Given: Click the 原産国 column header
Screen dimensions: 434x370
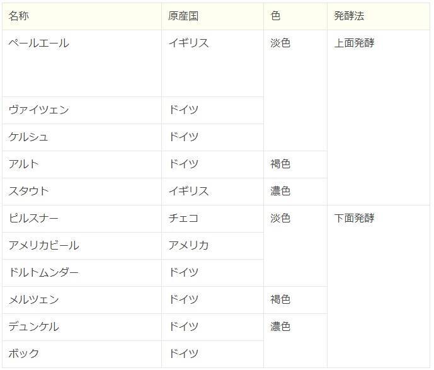Looking at the screenshot, I should (183, 16).
